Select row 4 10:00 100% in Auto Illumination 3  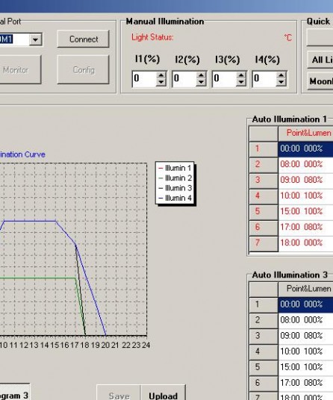click(x=305, y=351)
